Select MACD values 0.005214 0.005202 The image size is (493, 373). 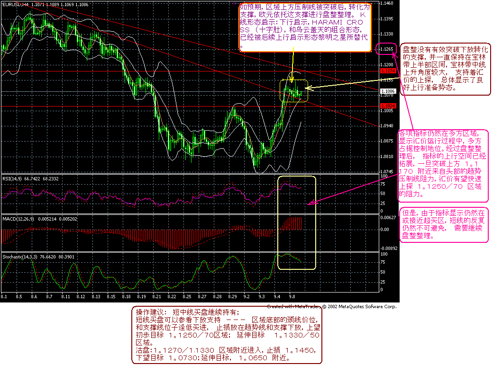point(57,219)
